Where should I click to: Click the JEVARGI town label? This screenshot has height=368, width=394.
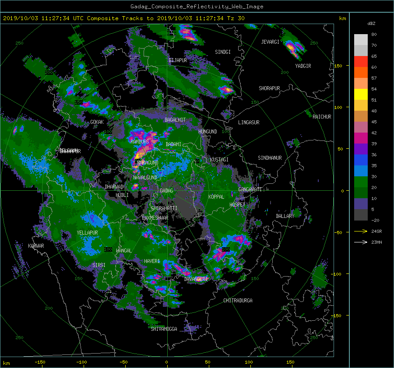click(270, 42)
